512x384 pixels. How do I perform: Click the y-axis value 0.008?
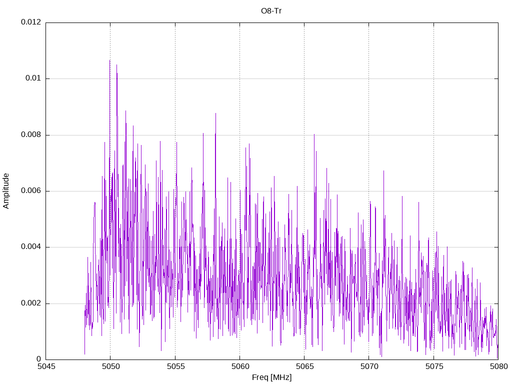pos(31,134)
